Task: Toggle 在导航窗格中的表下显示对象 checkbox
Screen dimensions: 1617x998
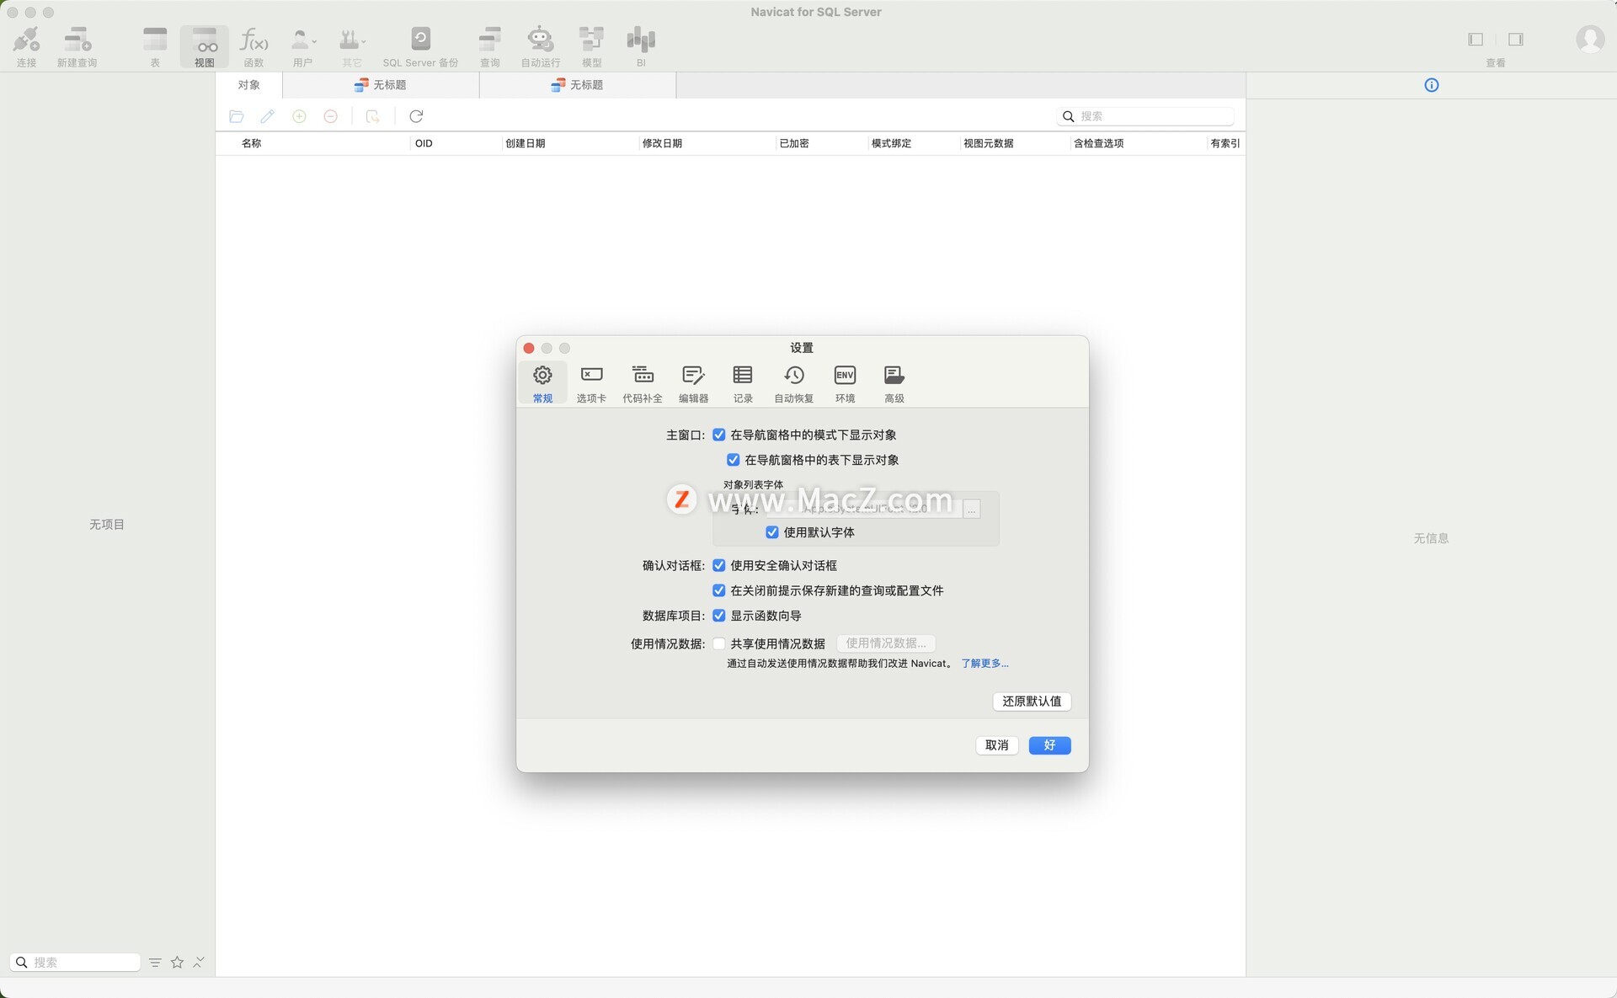Action: (734, 460)
